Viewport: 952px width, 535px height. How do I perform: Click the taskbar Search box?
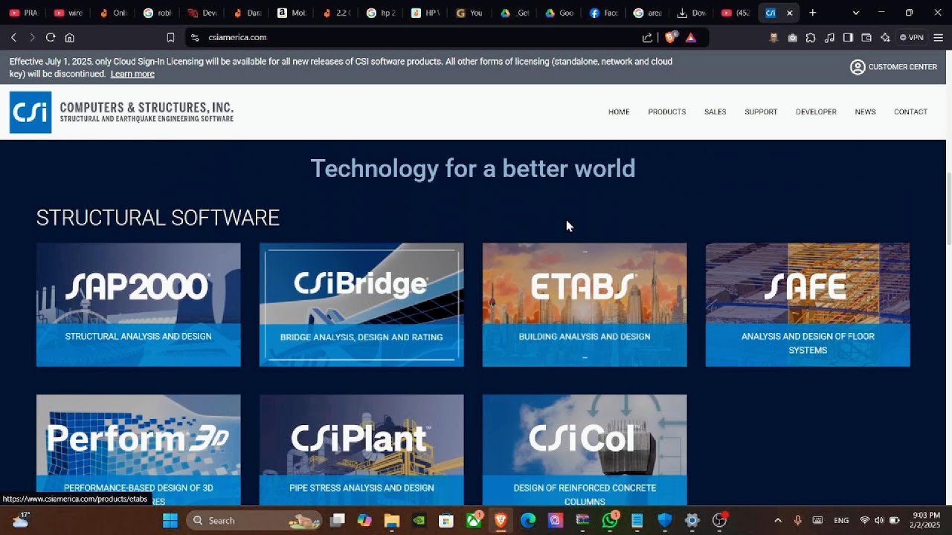[x=254, y=520]
